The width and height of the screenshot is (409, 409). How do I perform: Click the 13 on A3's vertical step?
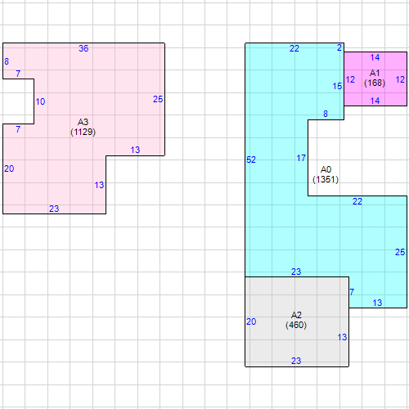99,186
